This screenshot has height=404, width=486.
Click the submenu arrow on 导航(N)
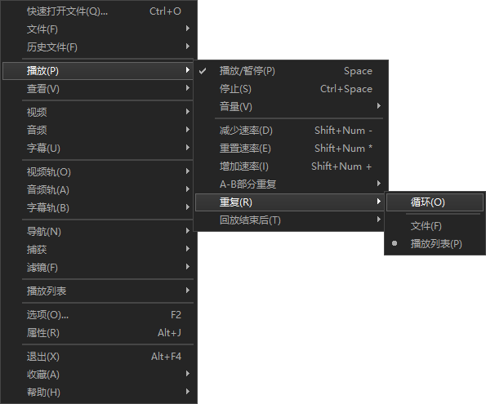tap(188, 230)
